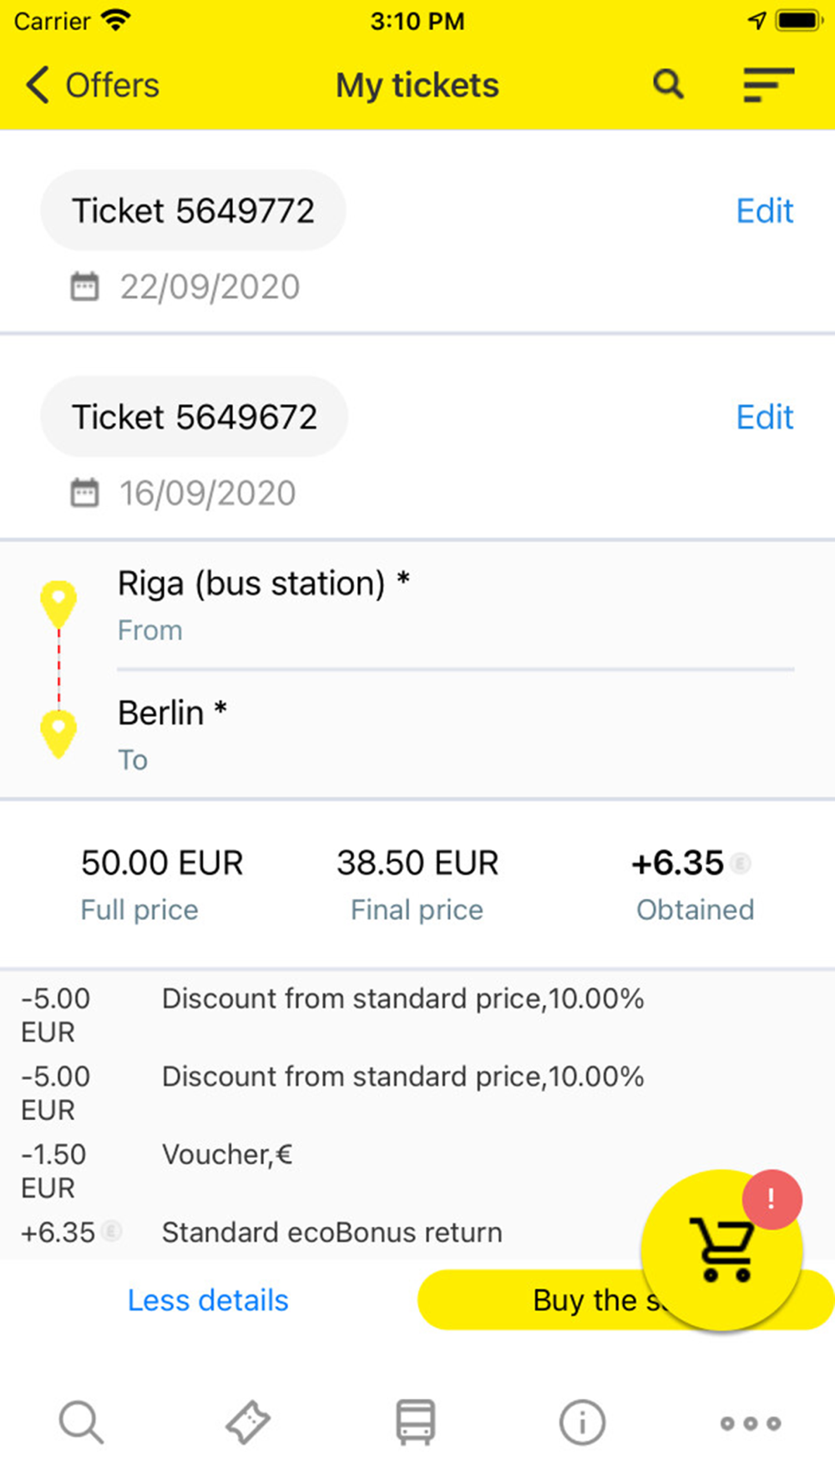Tap the red alert badge on cart
Image resolution: width=835 pixels, height=1484 pixels.
772,1200
